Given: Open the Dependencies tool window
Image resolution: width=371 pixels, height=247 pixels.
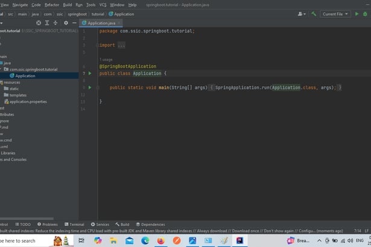Looking at the screenshot, I should (x=150, y=224).
